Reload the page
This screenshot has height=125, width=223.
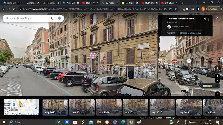pyautogui.click(x=14, y=9)
